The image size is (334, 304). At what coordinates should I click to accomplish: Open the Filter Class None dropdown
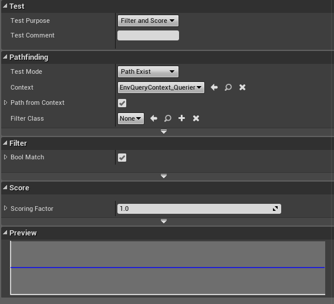(x=131, y=118)
